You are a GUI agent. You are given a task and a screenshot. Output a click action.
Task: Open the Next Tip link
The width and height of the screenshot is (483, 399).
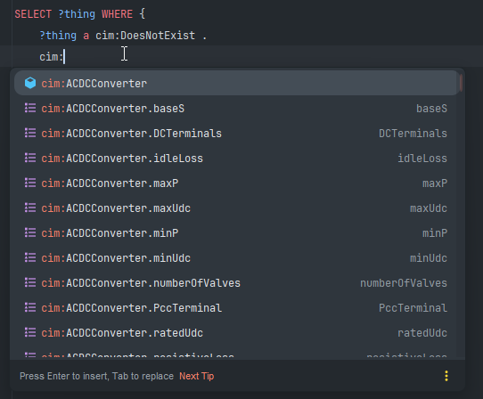[197, 376]
